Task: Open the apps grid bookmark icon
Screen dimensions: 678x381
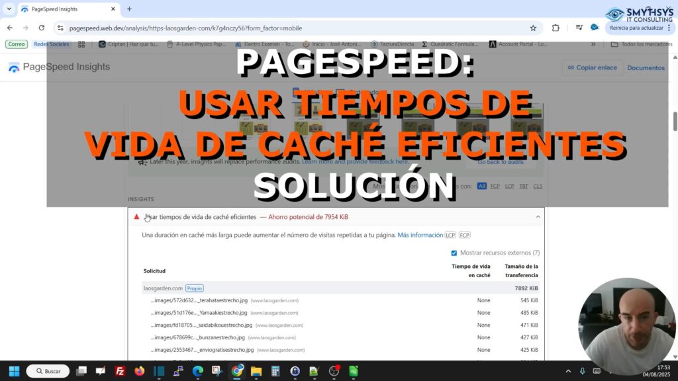Action: 81,44
